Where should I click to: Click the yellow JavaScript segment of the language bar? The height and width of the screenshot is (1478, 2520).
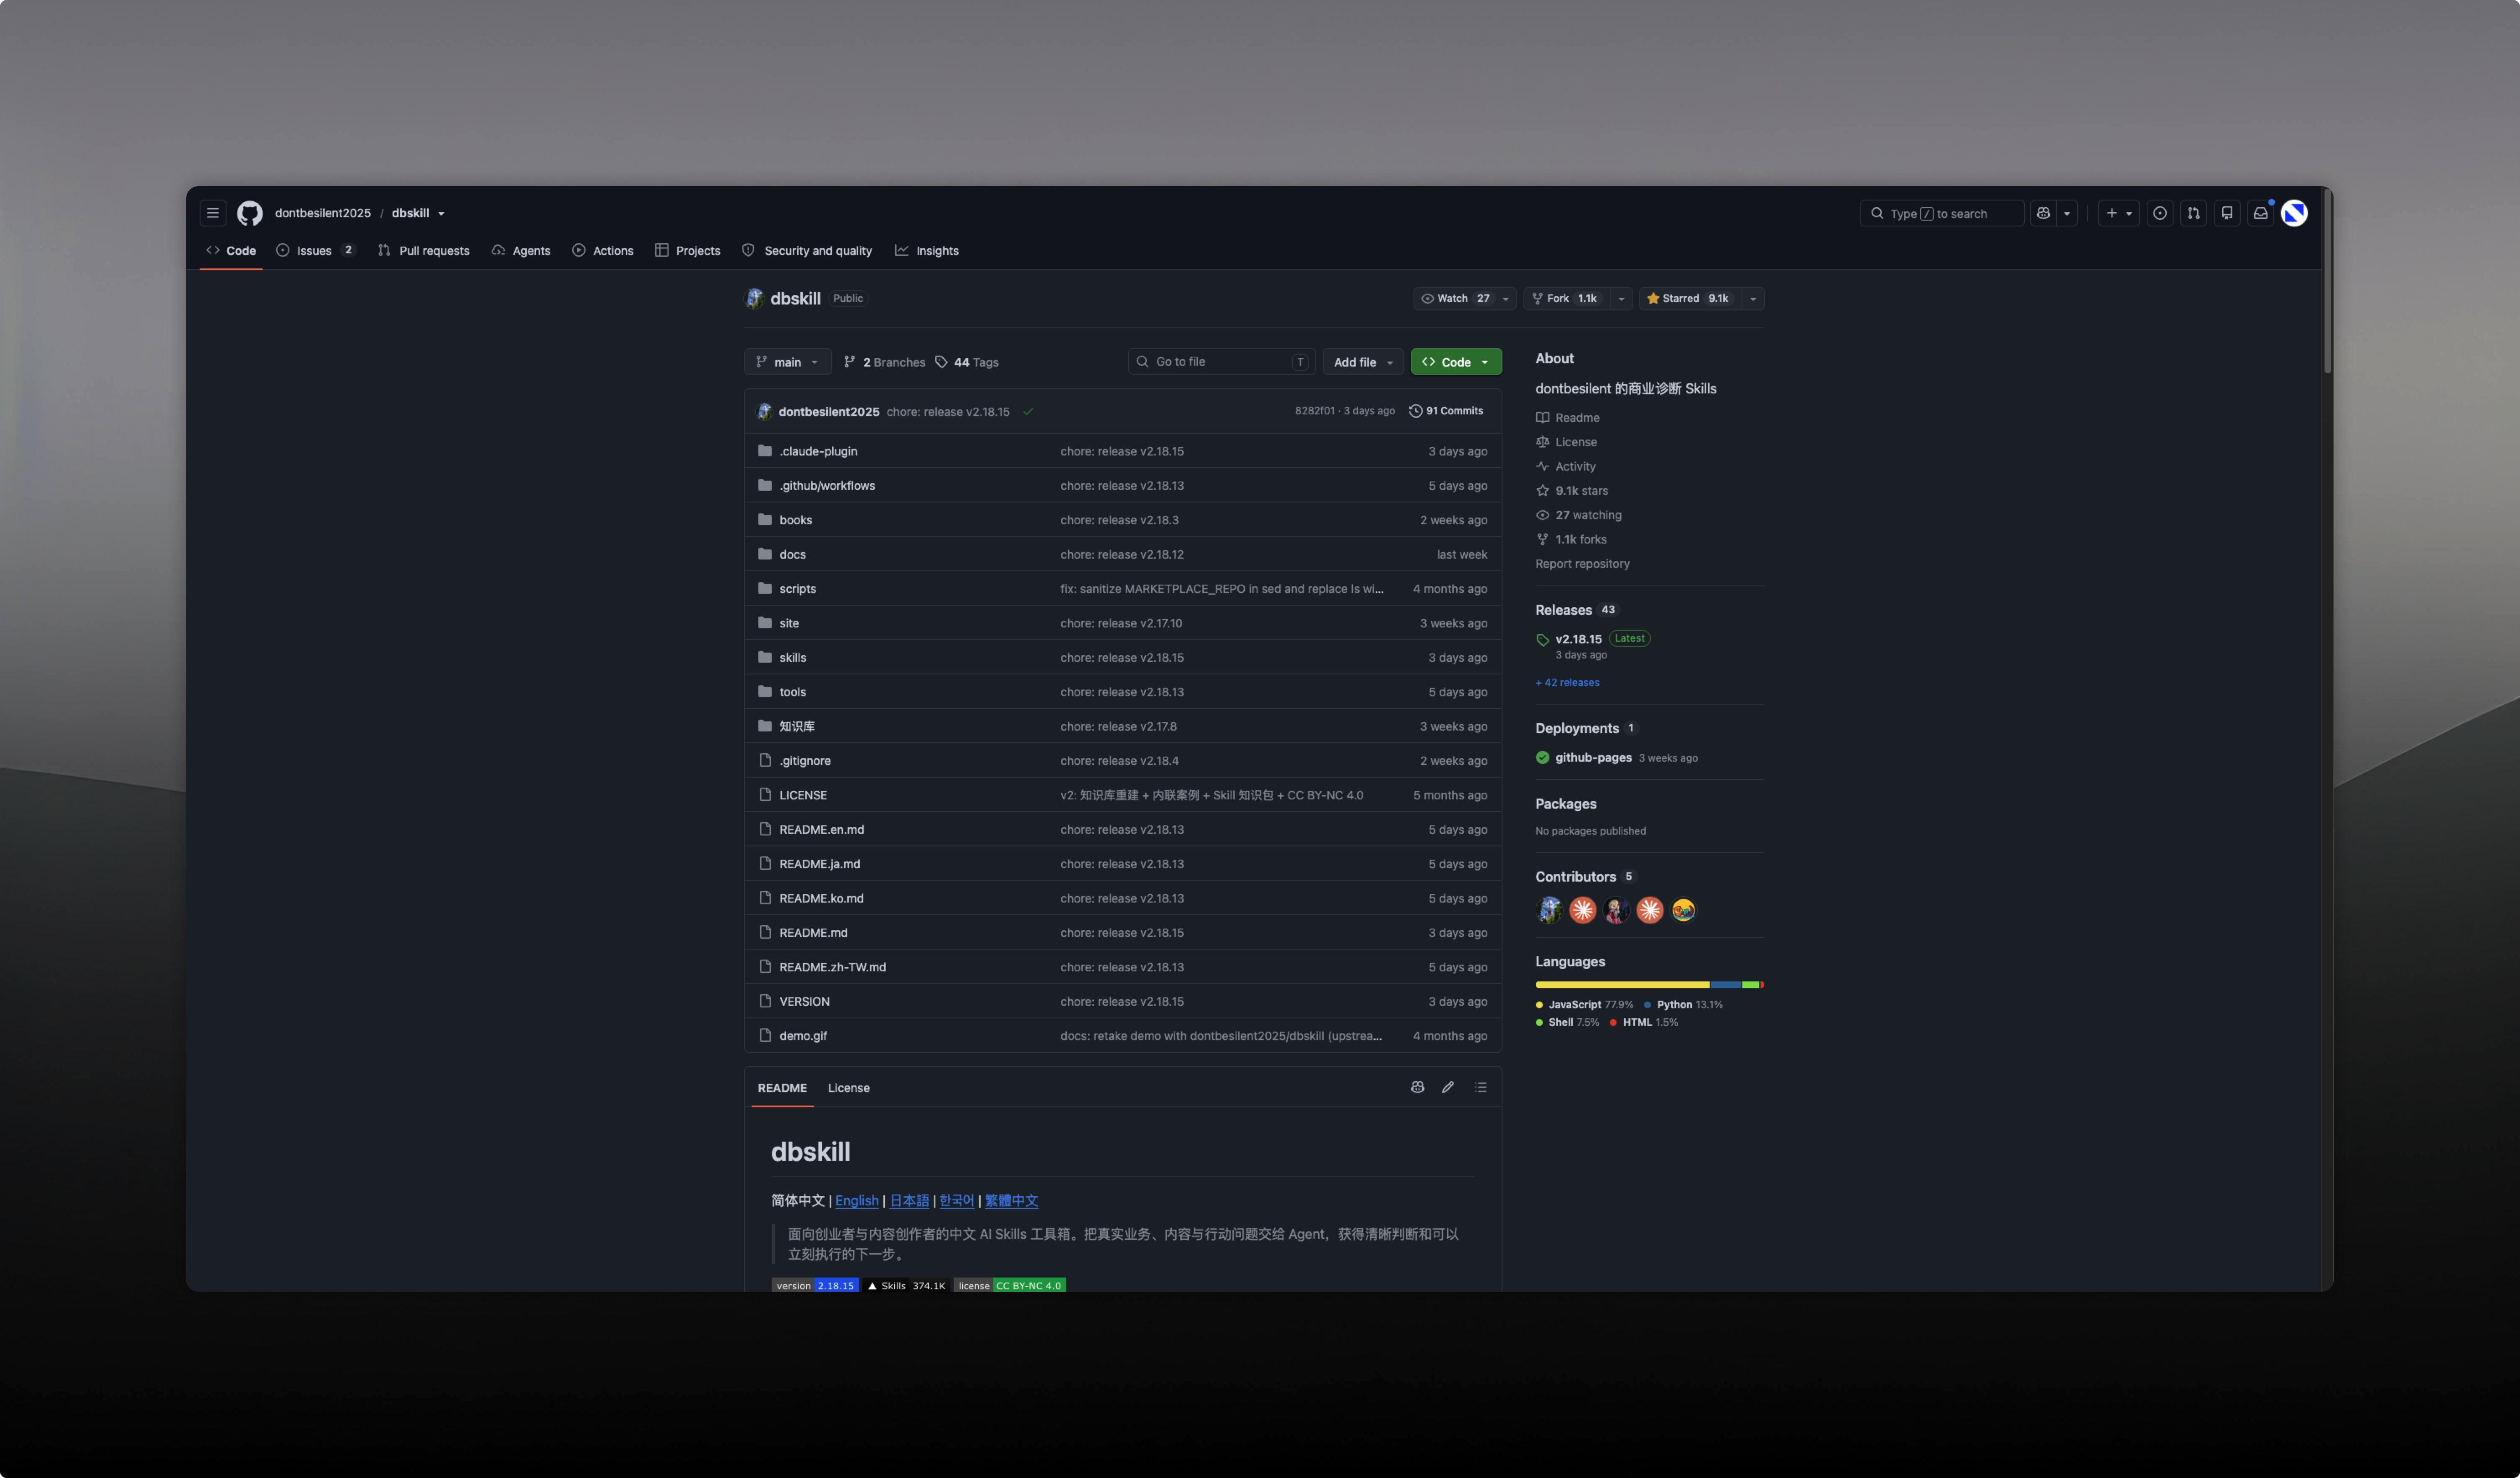[1622, 985]
